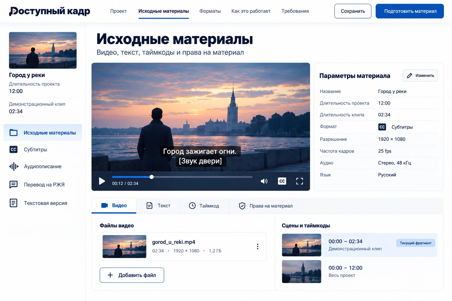Open the Требования nav item
Screen dimensions: 452x301
point(295,11)
